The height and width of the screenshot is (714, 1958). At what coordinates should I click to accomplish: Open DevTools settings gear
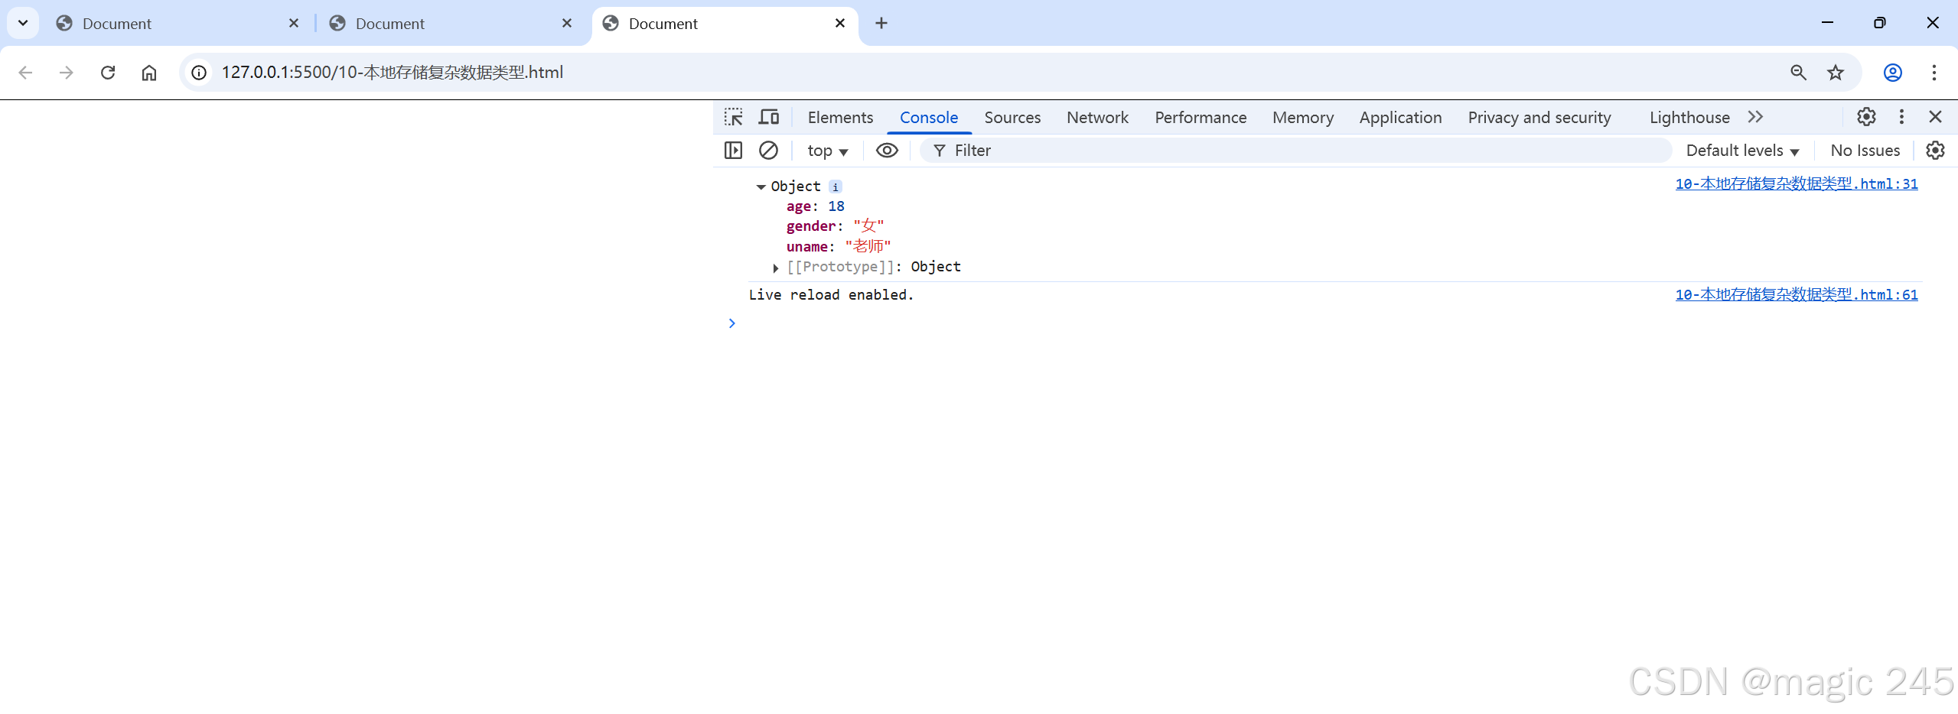[1866, 117]
